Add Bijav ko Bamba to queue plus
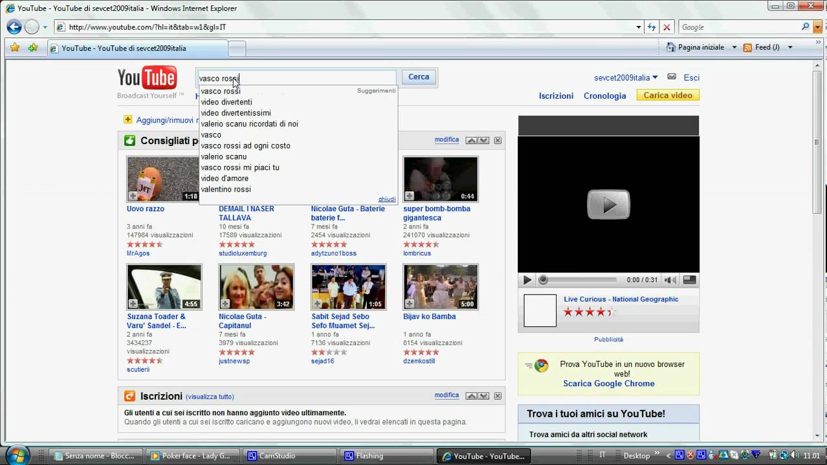This screenshot has width=827, height=465. tap(409, 304)
